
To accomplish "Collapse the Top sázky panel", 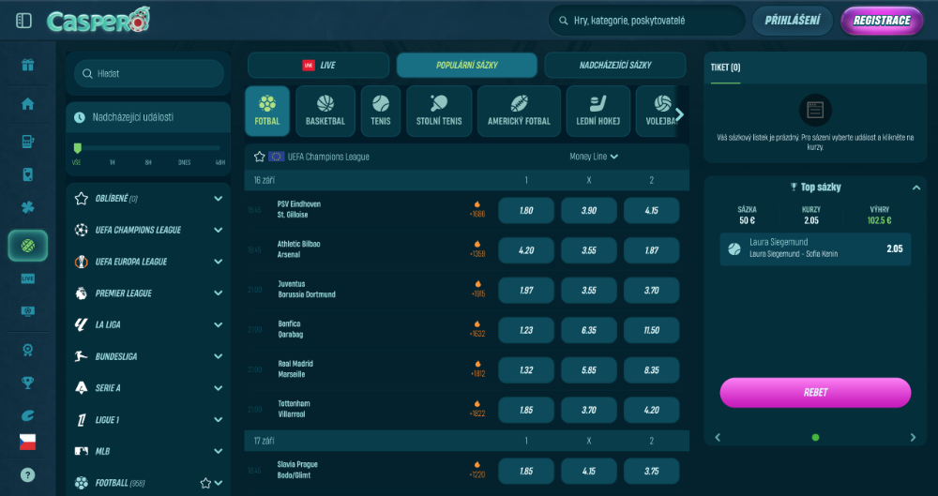I will pyautogui.click(x=915, y=187).
